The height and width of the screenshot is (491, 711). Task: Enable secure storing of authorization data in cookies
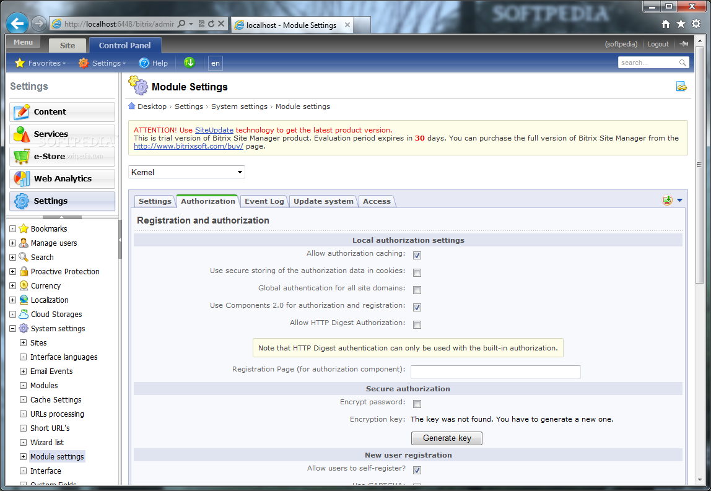coord(417,272)
